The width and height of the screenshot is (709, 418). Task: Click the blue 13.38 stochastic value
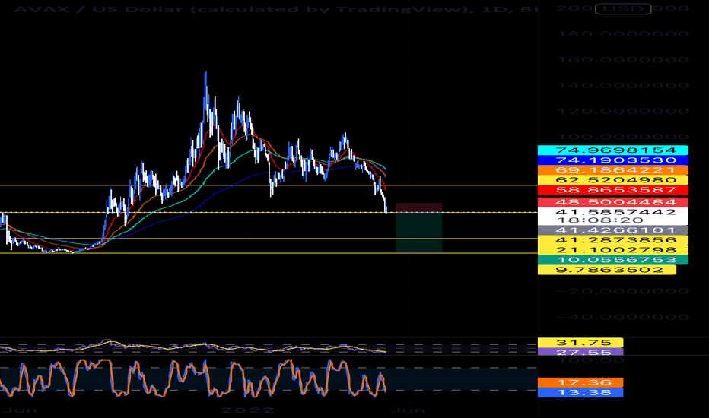[580, 393]
